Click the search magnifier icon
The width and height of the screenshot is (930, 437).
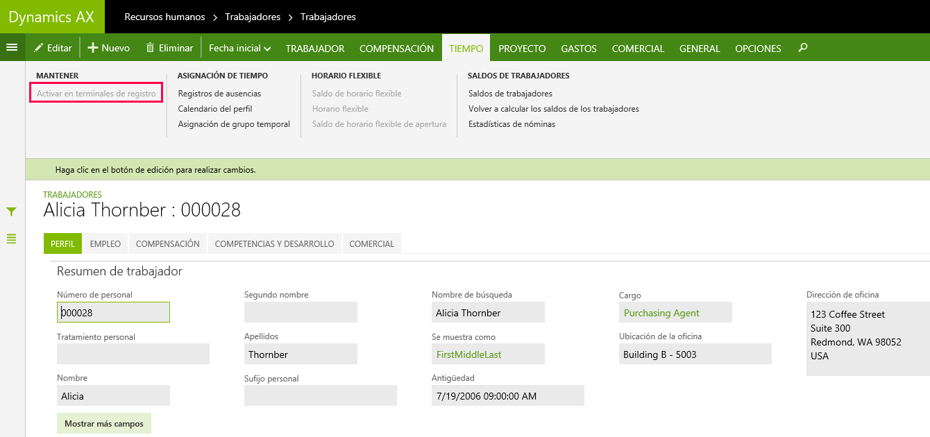(803, 48)
